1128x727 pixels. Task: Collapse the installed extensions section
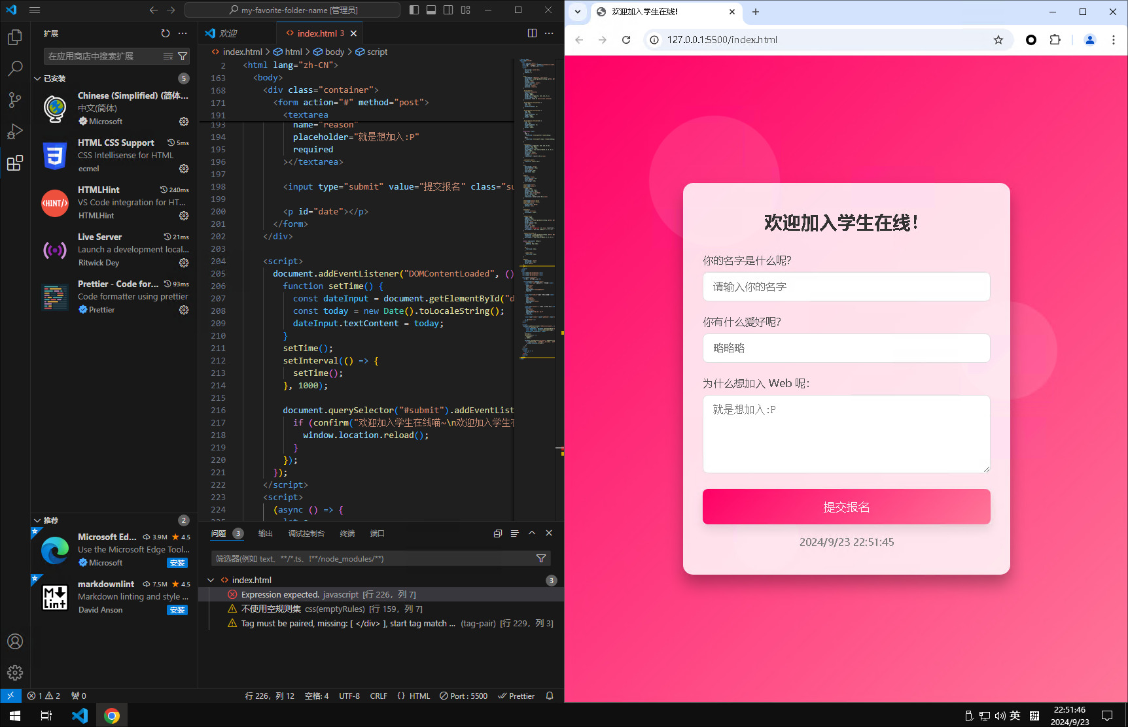click(x=37, y=78)
